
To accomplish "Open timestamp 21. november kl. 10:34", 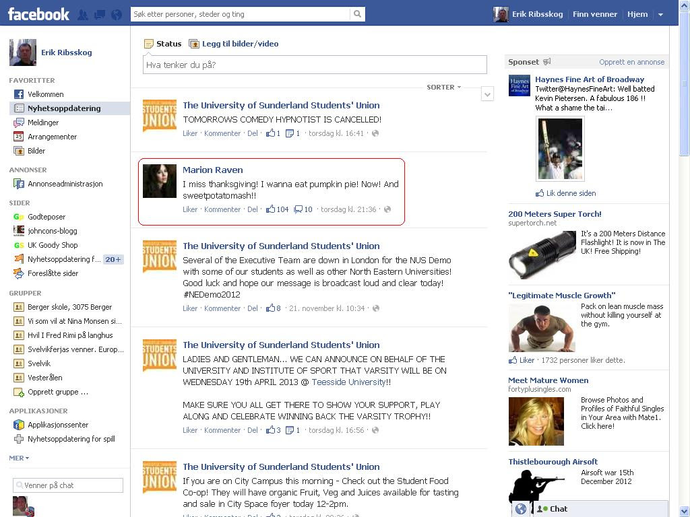I will (327, 308).
